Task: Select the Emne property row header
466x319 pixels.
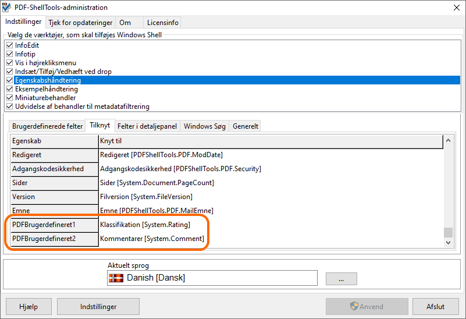Action: point(54,211)
